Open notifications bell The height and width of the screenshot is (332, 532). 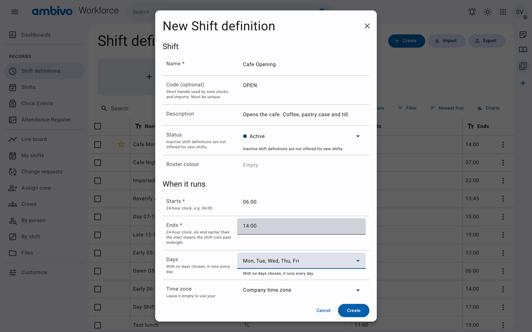[472, 12]
